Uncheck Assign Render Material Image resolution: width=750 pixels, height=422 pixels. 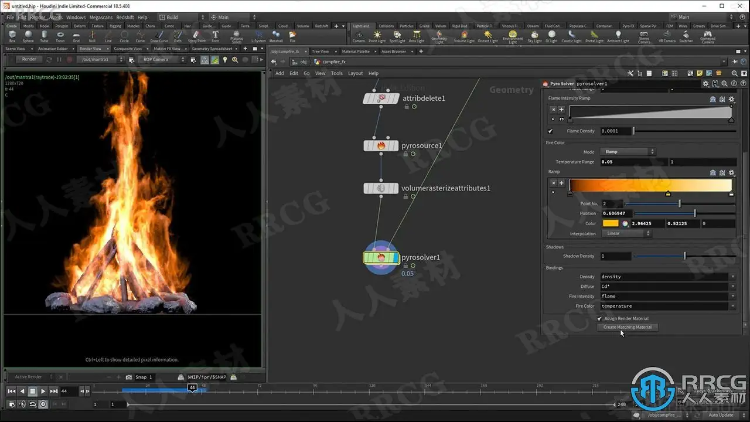pyautogui.click(x=599, y=319)
